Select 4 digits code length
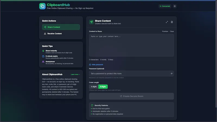 (x=94, y=86)
